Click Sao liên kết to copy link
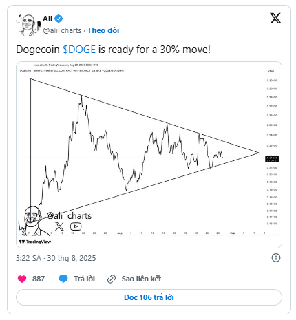Image resolution: width=296 pixels, height=320 pixels. [141, 279]
